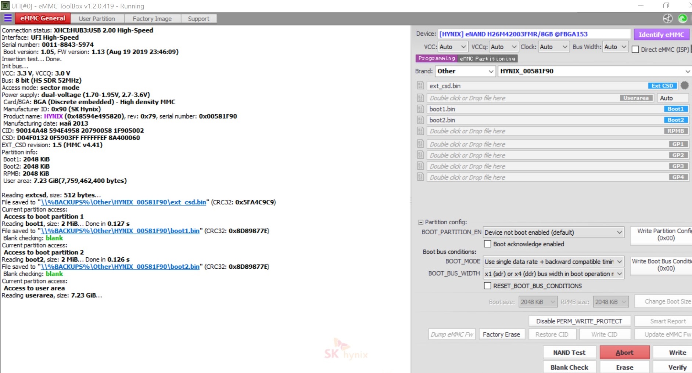Tick Boot acknowledge enabled checkbox
The image size is (692, 373).
coord(488,244)
